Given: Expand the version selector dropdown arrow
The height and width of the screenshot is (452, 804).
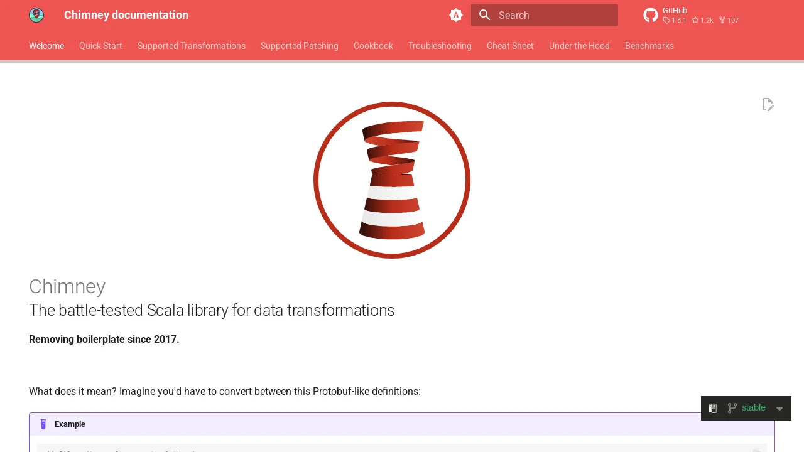Looking at the screenshot, I should 780,409.
